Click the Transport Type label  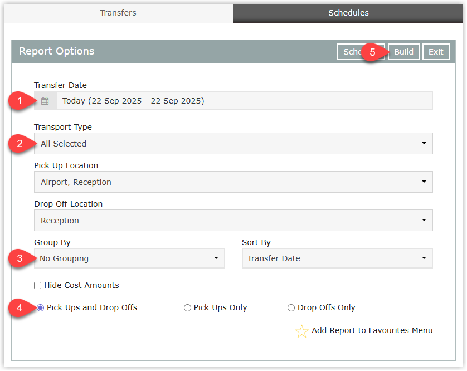point(63,127)
